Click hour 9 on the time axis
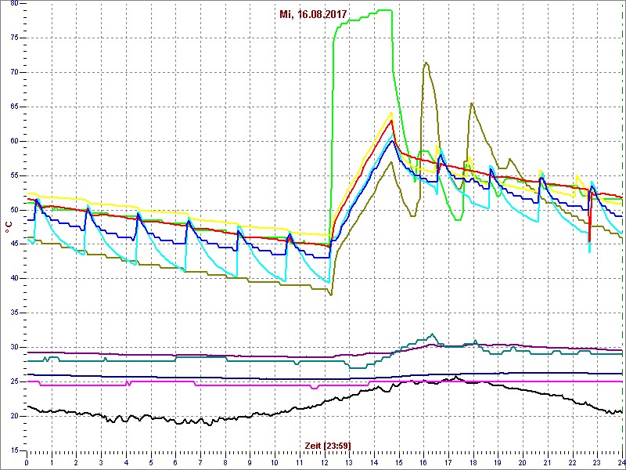The height and width of the screenshot is (470, 626). coord(250,462)
